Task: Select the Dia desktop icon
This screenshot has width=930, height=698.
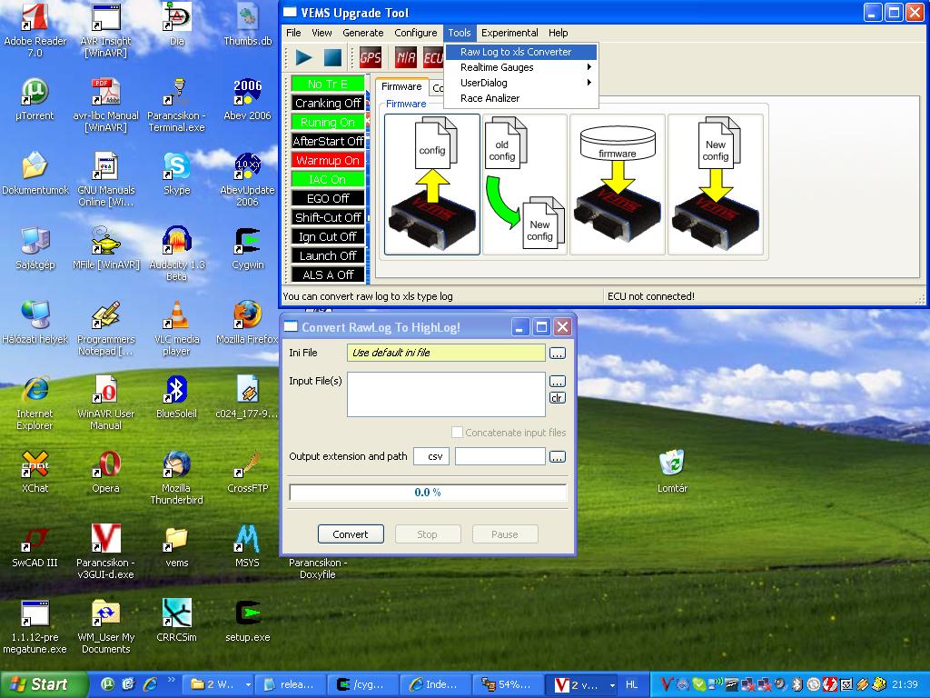Action: tap(177, 25)
